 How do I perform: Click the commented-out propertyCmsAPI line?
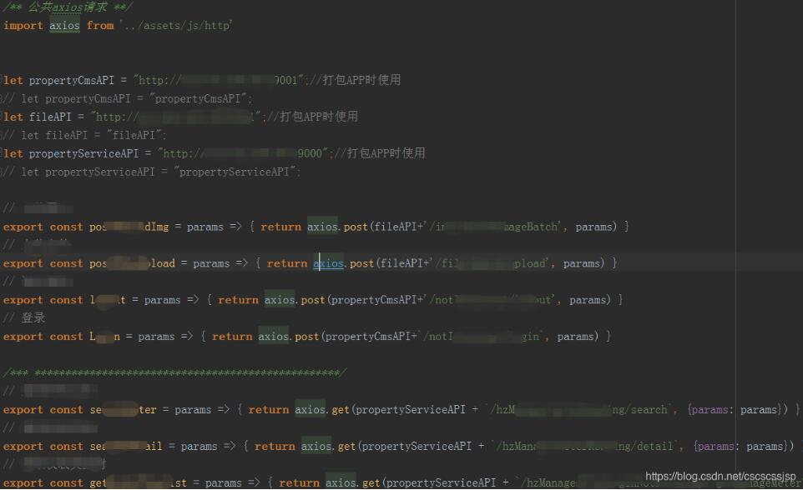pyautogui.click(x=125, y=98)
